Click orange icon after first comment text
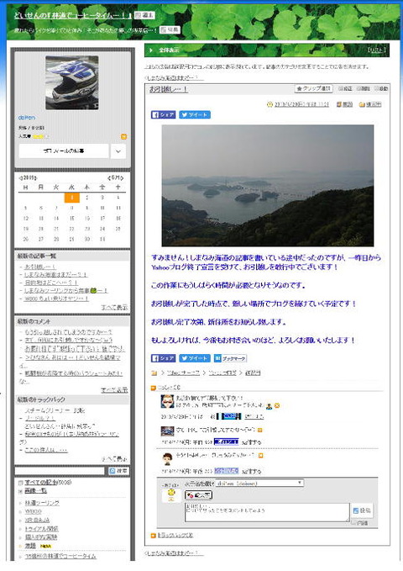Screen dimensions: 403x571 coord(277,405)
